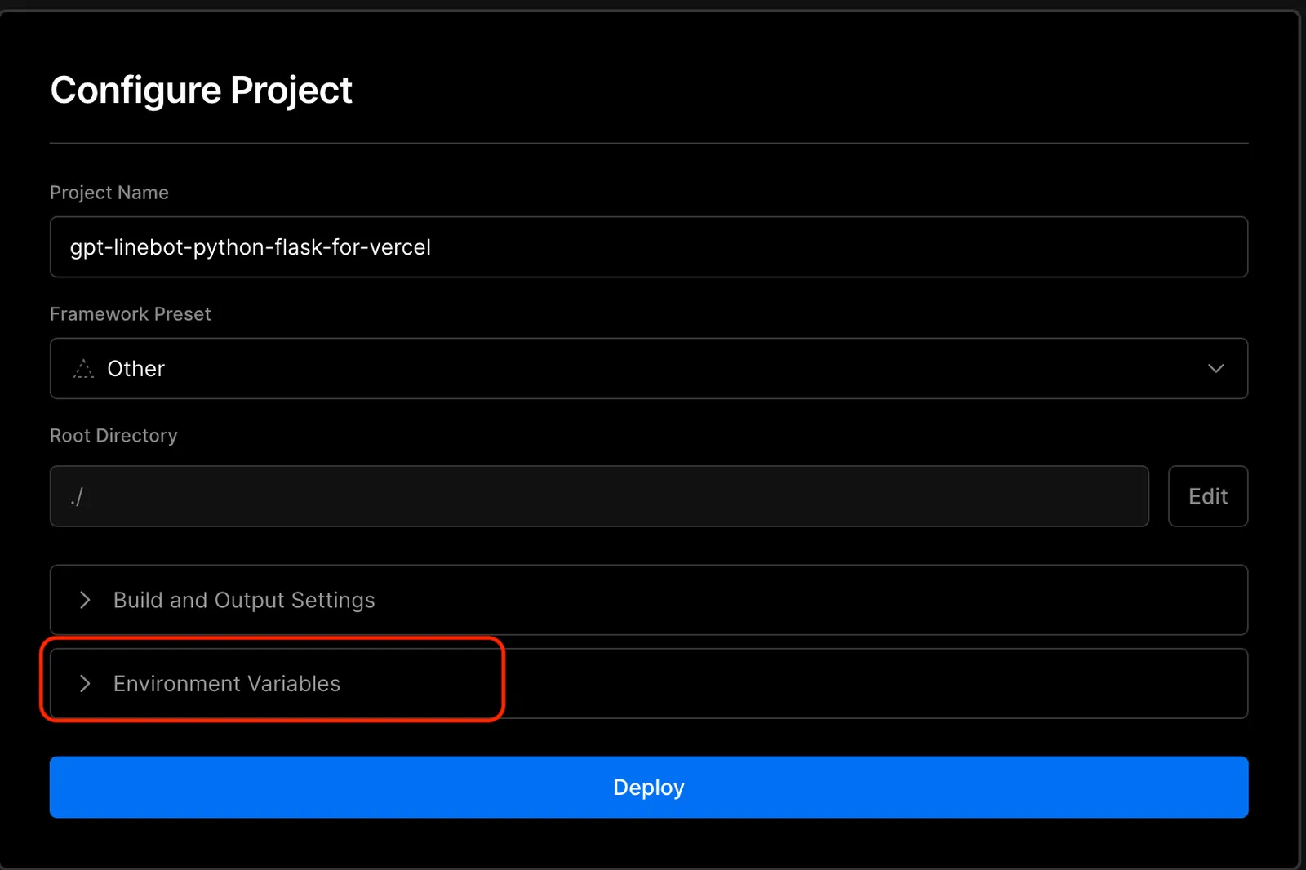The image size is (1306, 870).
Task: Click the Build and Output Settings label text
Action: [x=244, y=601]
